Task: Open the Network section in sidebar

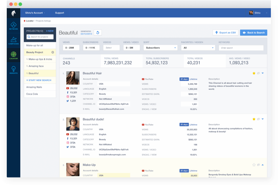Action: click(14, 26)
